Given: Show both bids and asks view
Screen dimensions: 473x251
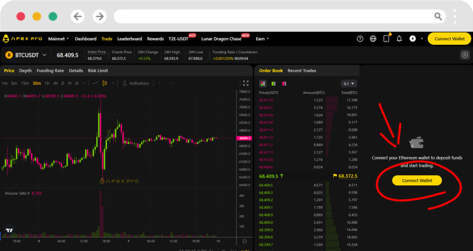Looking at the screenshot, I should point(263,84).
